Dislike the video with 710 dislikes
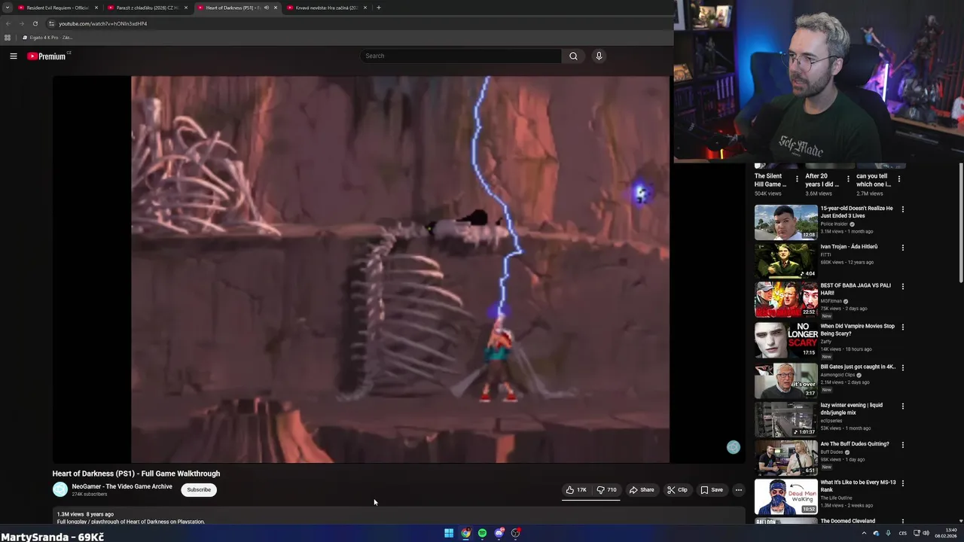The height and width of the screenshot is (542, 964). tap(607, 490)
